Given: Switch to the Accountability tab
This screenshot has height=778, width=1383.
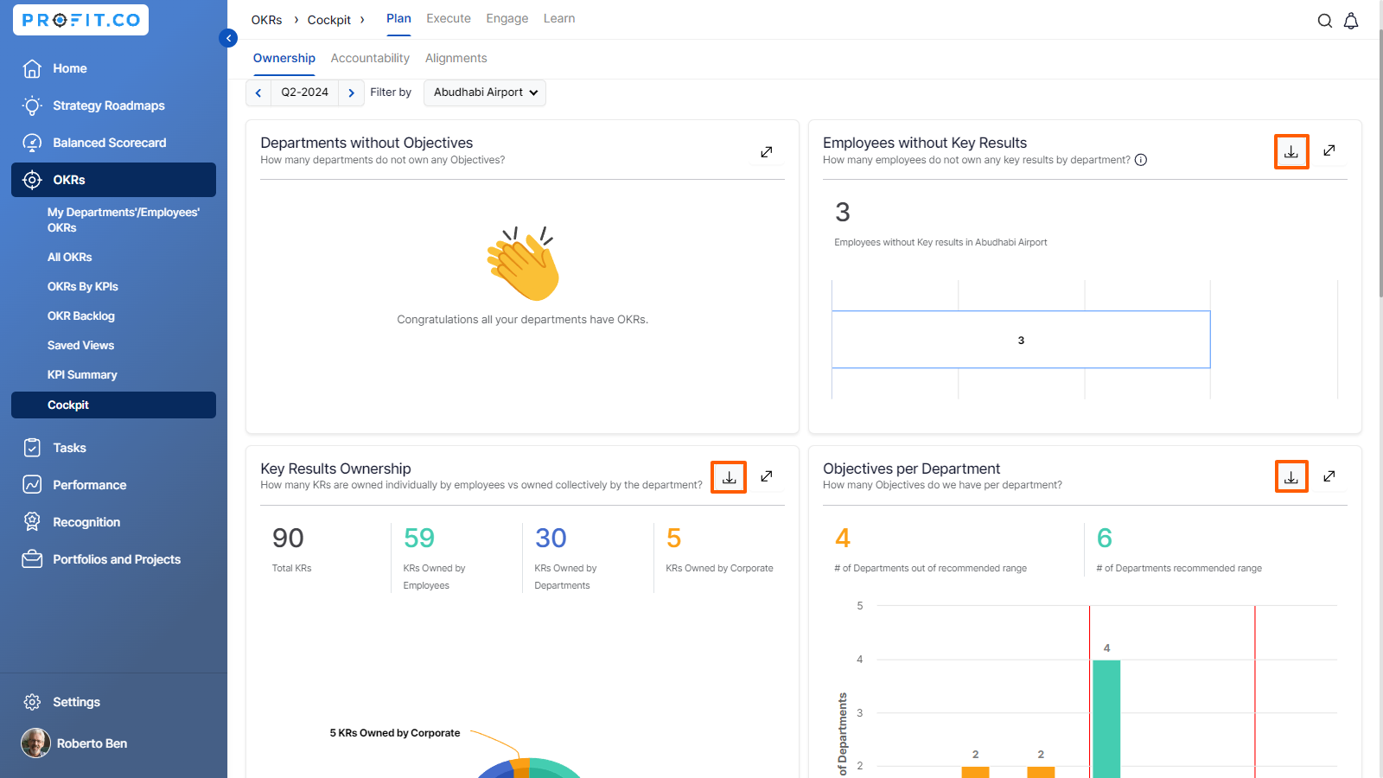Looking at the screenshot, I should click(x=370, y=58).
